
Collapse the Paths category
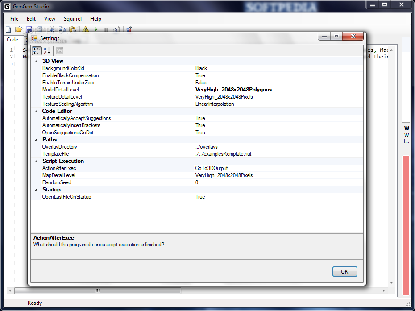pyautogui.click(x=36, y=140)
